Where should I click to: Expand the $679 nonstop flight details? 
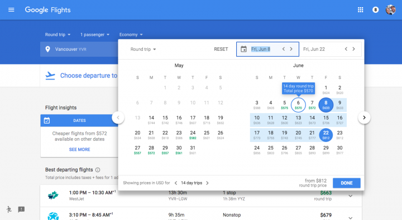click(351, 218)
